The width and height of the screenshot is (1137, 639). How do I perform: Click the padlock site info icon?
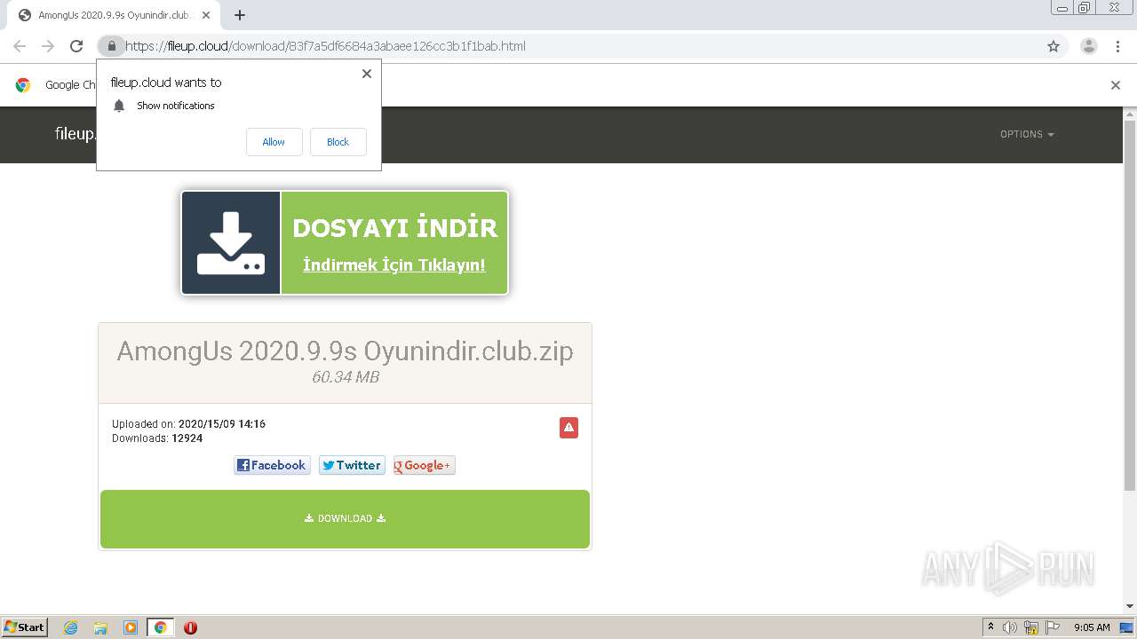pos(111,46)
